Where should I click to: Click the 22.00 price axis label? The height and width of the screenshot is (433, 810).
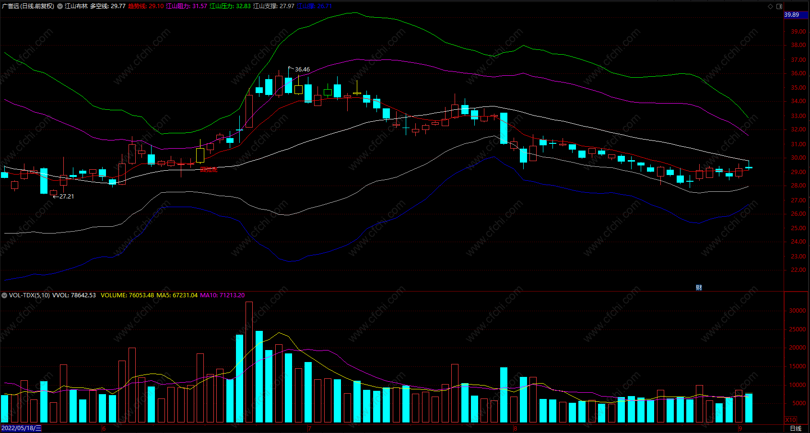pyautogui.click(x=798, y=270)
